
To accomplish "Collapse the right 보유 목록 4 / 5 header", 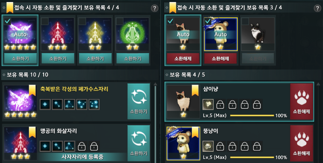I will click(167, 74).
